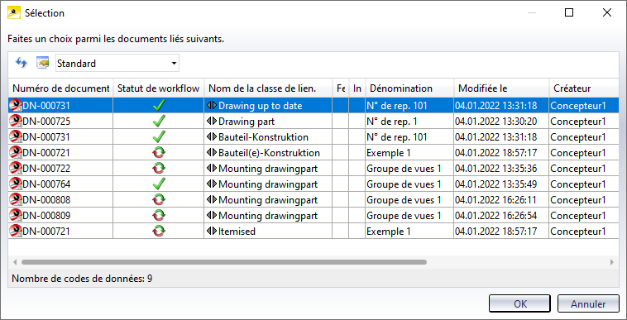The width and height of the screenshot is (627, 320).
Task: Click the refresh arrows toolbar icon
Action: 21,63
